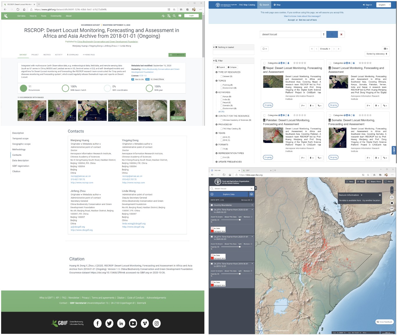The height and width of the screenshot is (335, 397).
Task: Click the GBIF translate language icon
Action: coord(169,16)
